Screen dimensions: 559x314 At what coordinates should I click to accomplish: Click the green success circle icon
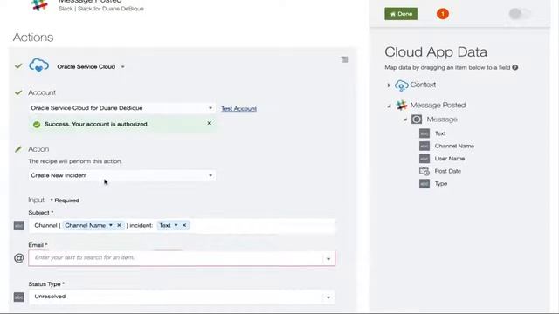[37, 124]
